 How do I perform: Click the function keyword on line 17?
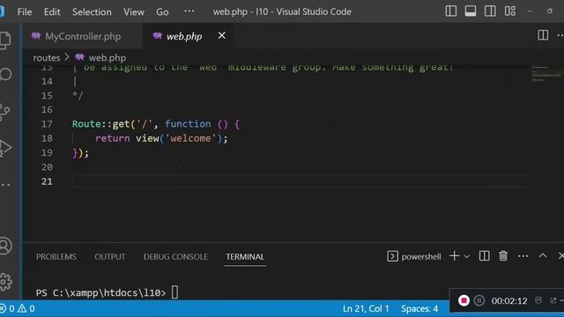pyautogui.click(x=188, y=124)
